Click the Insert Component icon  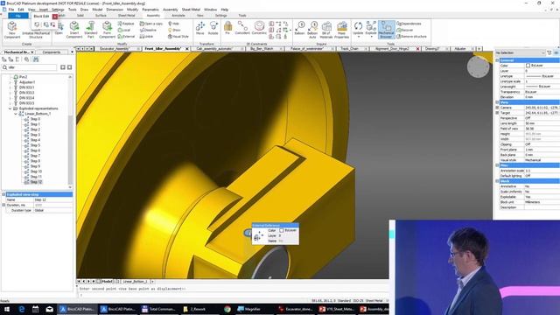74,30
